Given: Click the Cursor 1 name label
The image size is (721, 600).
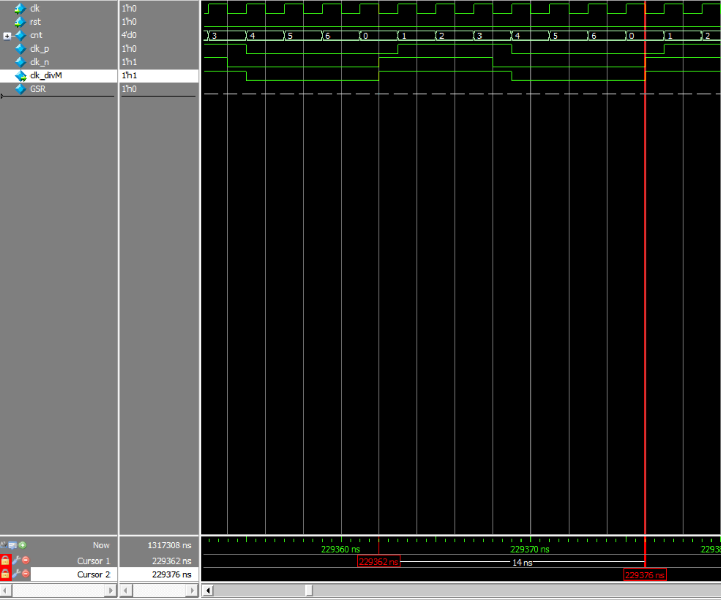Looking at the screenshot, I should [x=93, y=561].
